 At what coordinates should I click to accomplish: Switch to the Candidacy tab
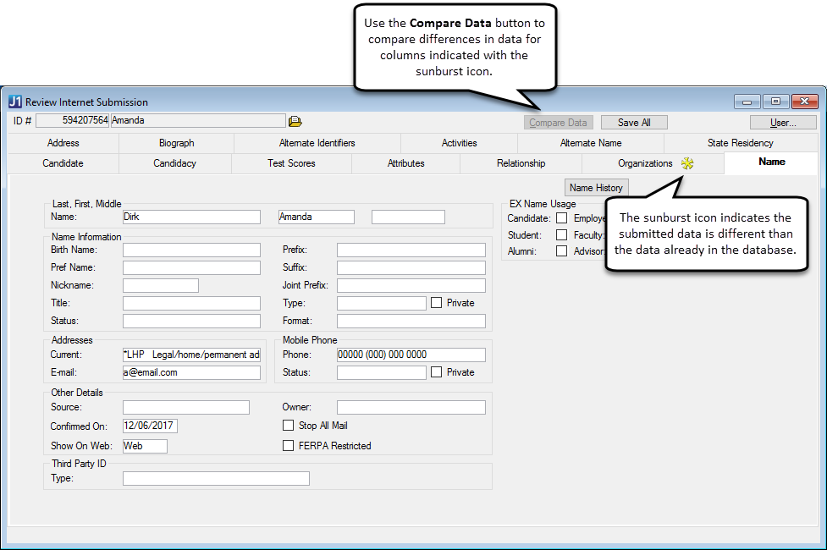coord(174,163)
